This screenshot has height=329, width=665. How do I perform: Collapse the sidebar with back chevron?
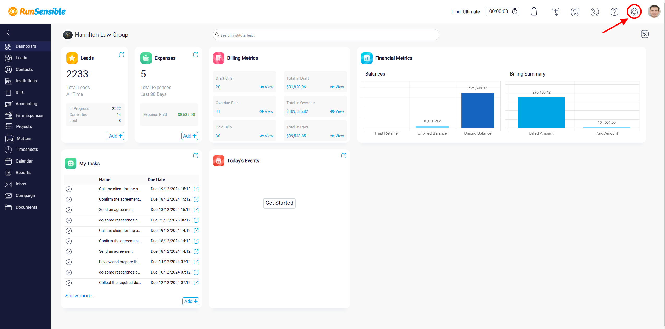[x=8, y=33]
